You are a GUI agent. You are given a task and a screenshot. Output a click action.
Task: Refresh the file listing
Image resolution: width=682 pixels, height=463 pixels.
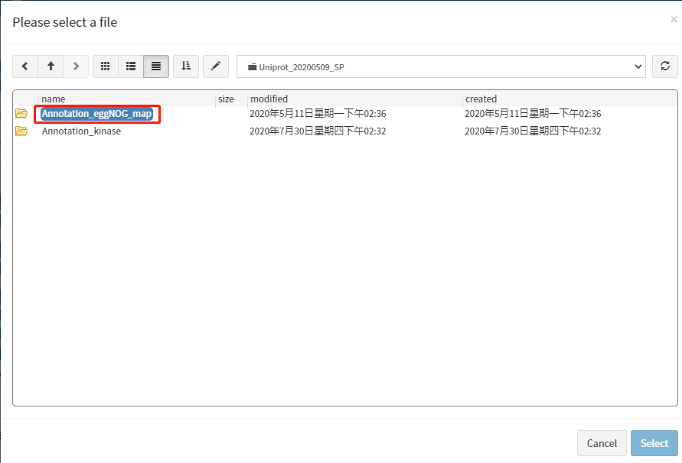click(664, 66)
